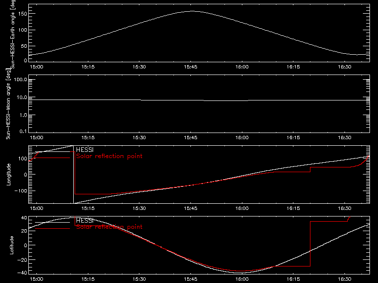The height and width of the screenshot is (283, 378).
Task: Click the 100 tick on Earth angle axis
Action: [24, 30]
